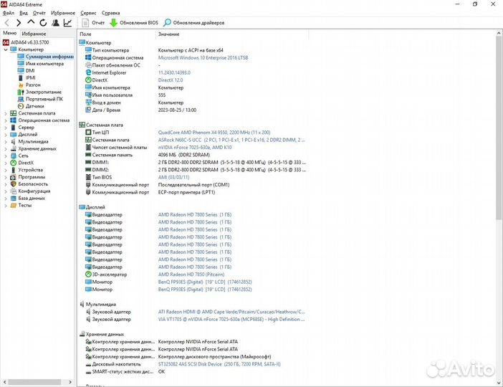Image resolution: width=503 pixels, height=387 pixels.
Task: Open the Сервис menu
Action: (x=88, y=13)
